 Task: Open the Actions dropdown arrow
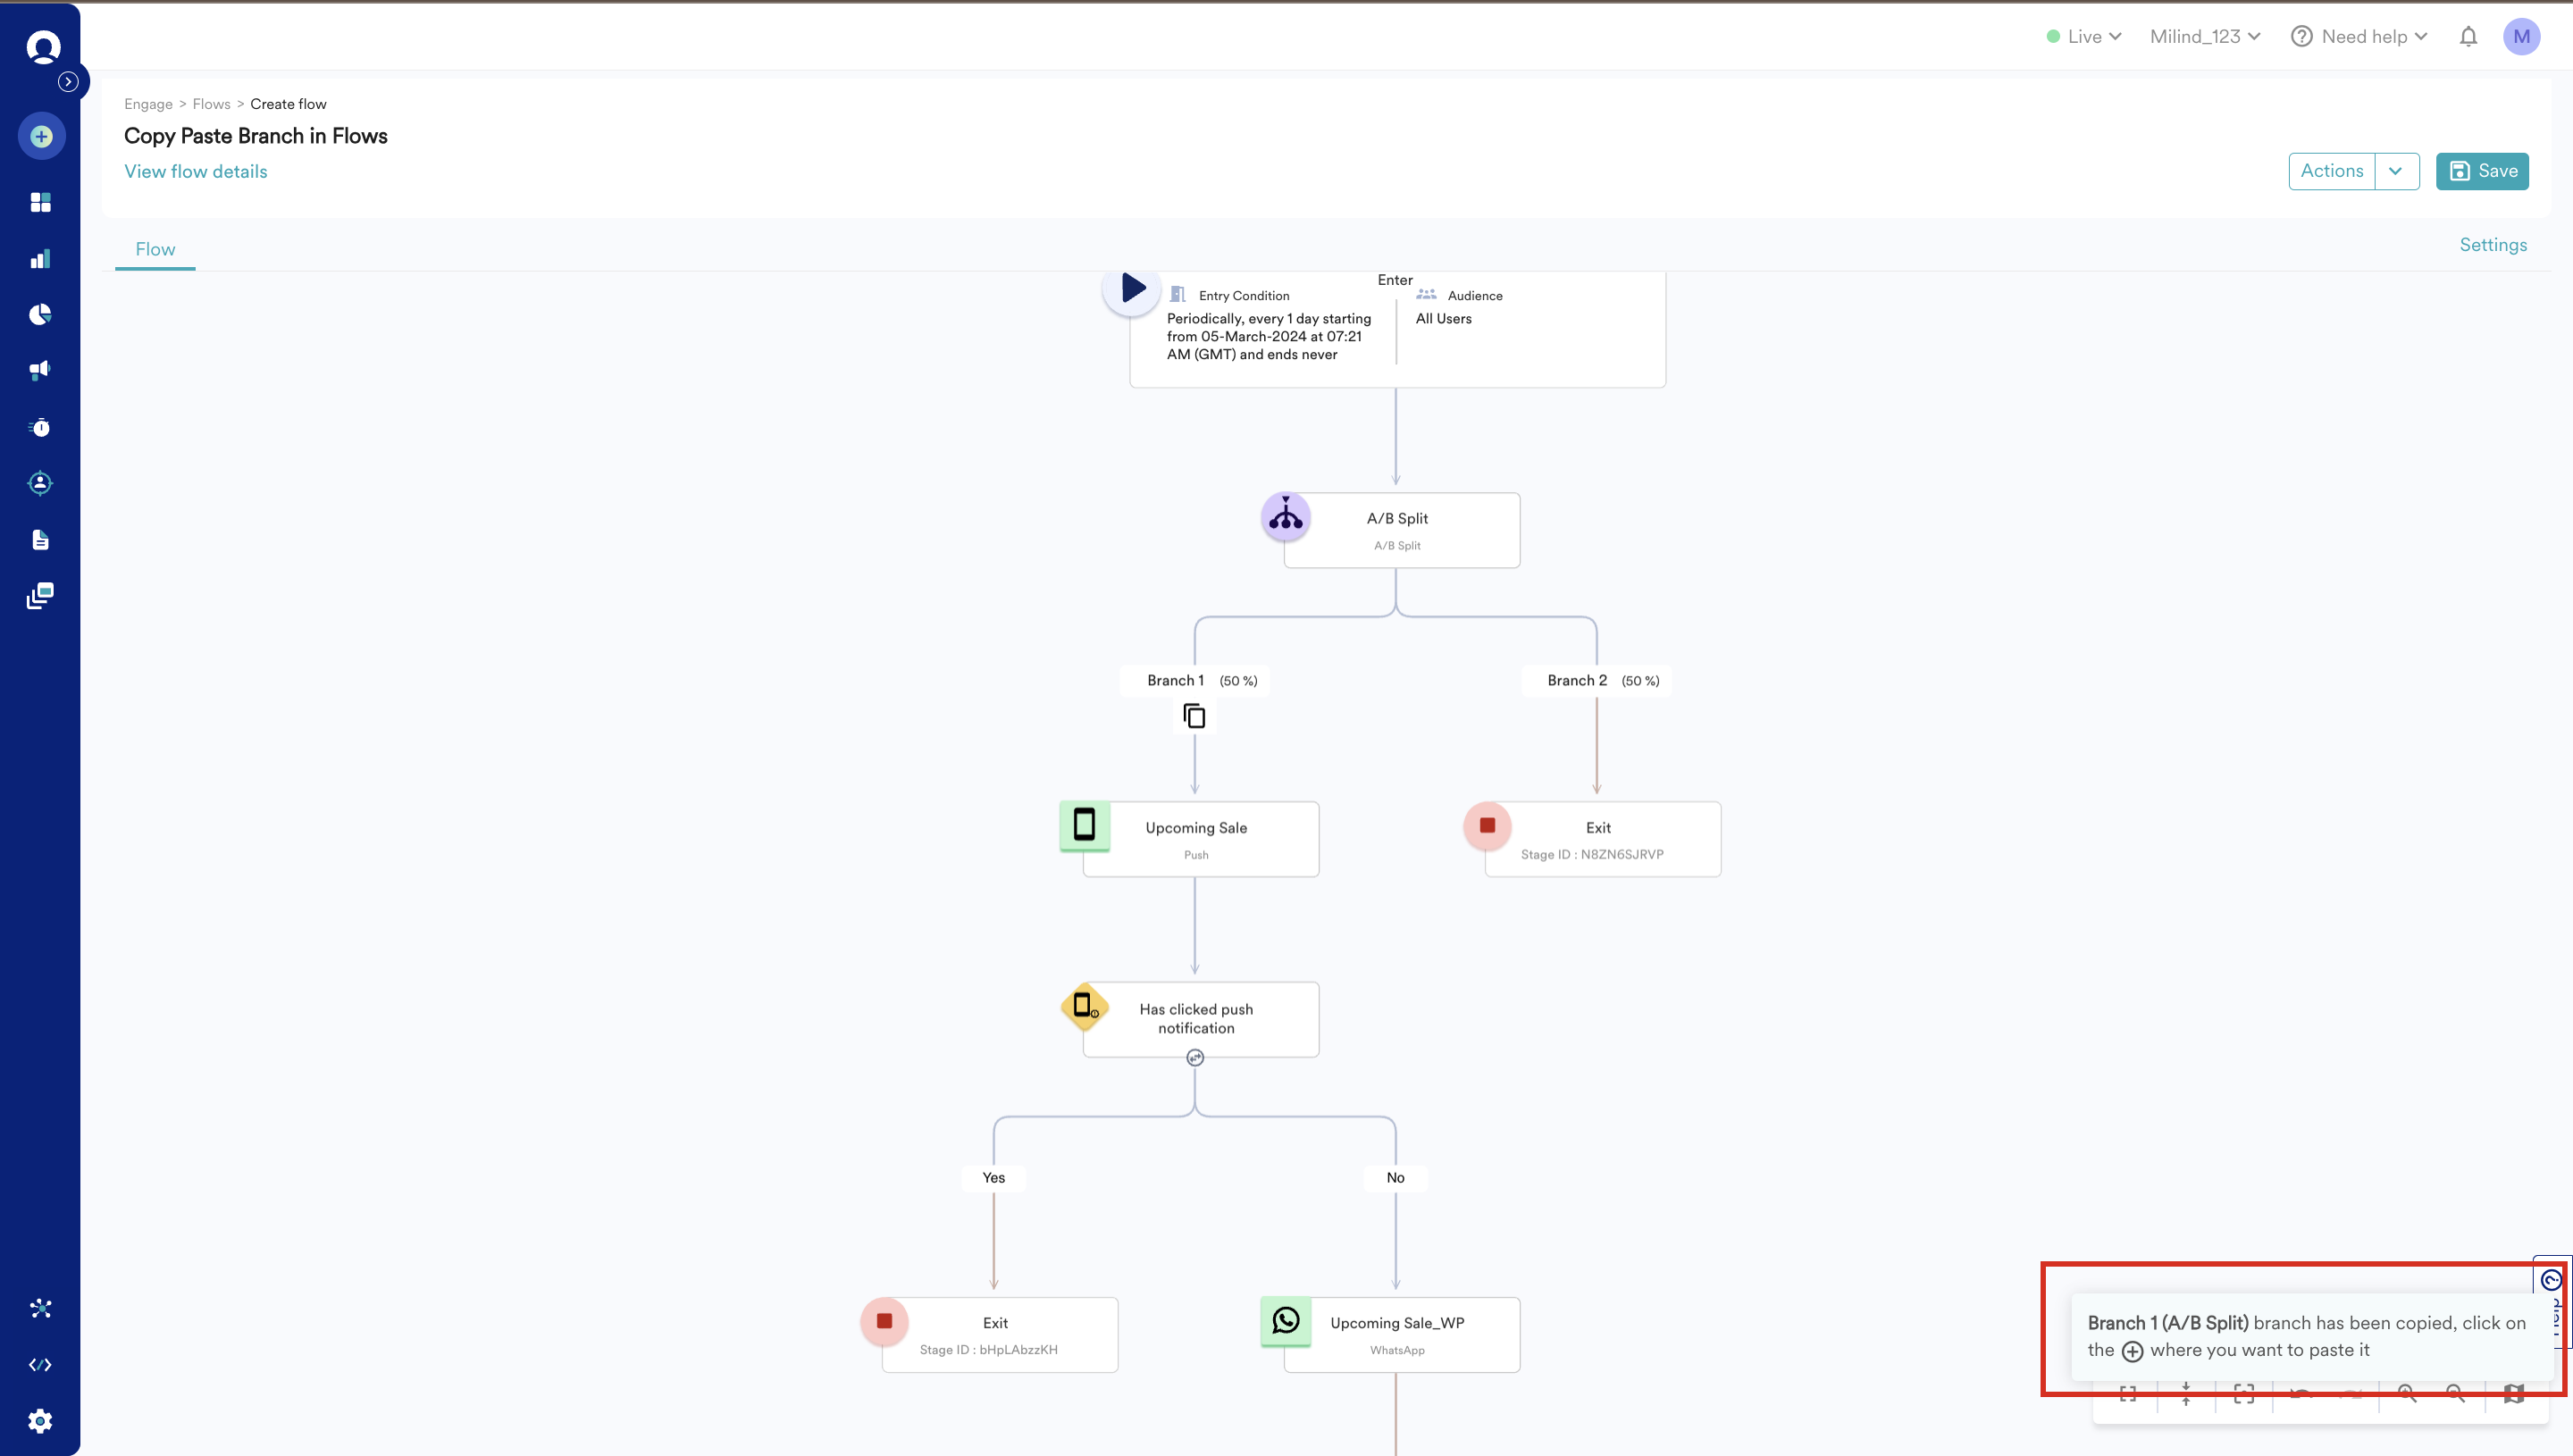tap(2396, 171)
